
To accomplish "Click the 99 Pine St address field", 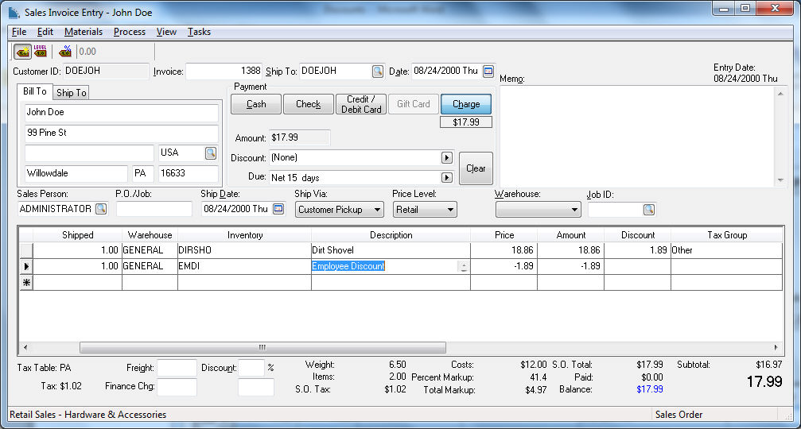I will (x=122, y=133).
